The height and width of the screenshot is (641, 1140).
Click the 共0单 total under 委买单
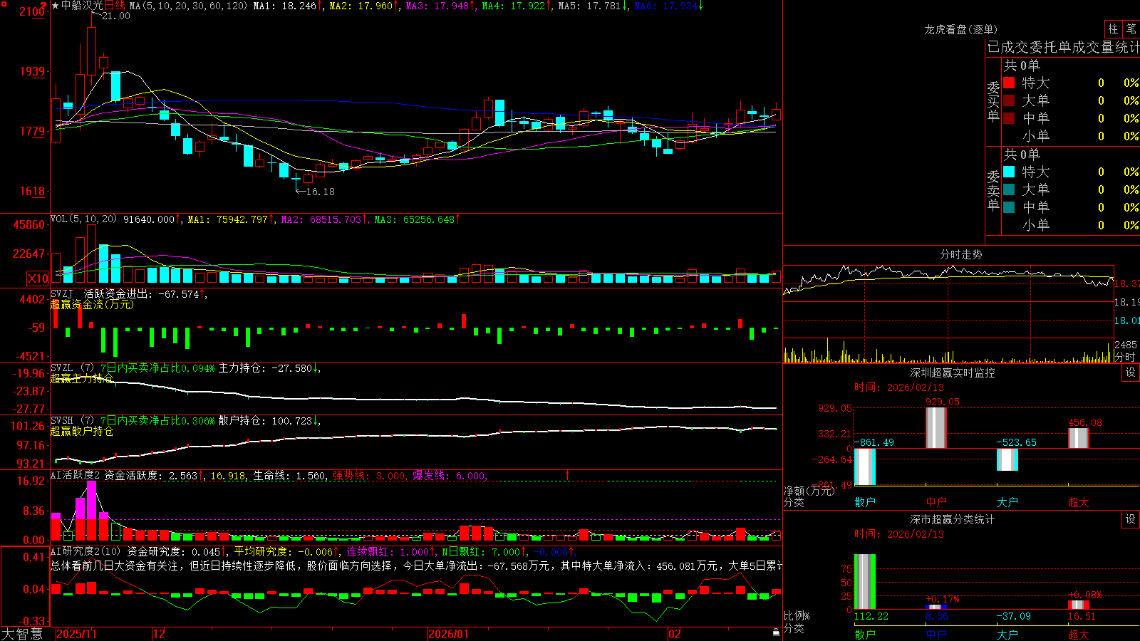pos(1022,65)
